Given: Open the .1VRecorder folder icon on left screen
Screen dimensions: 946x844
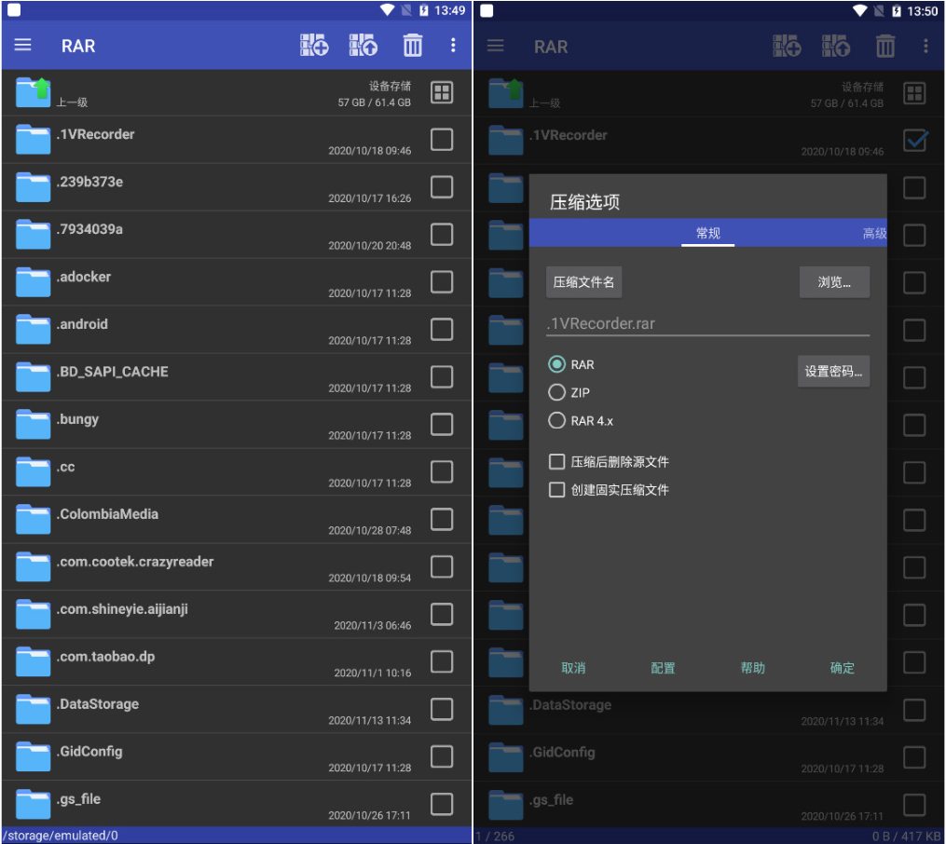Looking at the screenshot, I should (x=34, y=139).
